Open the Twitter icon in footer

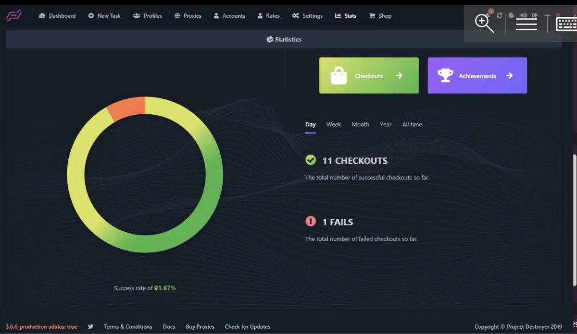pos(90,326)
